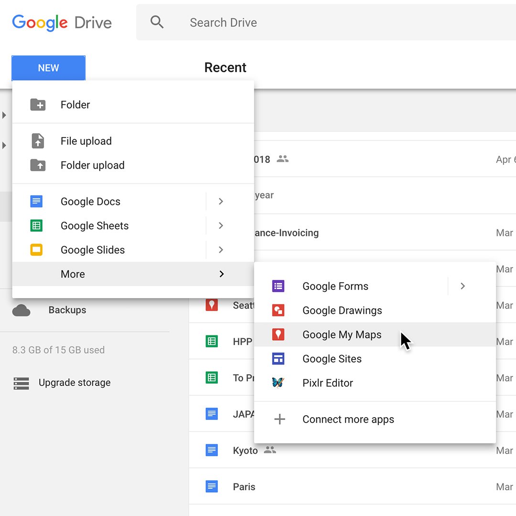Click the Google Sites icon
The height and width of the screenshot is (516, 516).
point(278,358)
